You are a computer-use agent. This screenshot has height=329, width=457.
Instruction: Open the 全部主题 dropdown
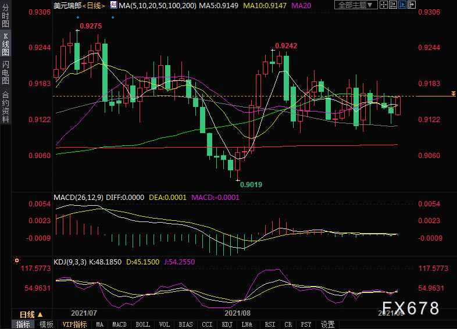coord(356,5)
